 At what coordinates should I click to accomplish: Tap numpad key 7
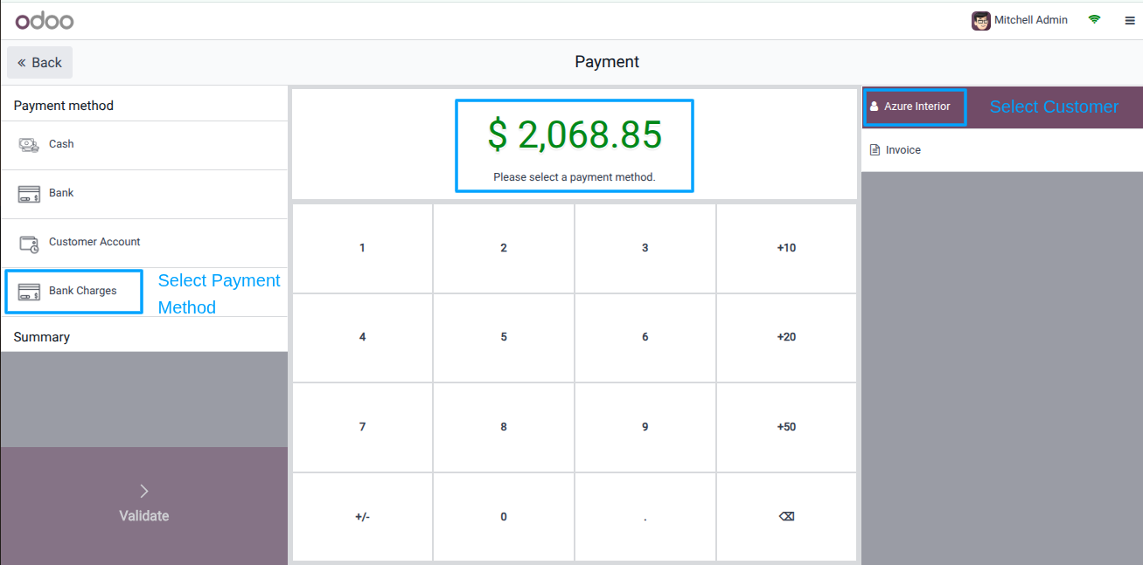click(x=362, y=427)
